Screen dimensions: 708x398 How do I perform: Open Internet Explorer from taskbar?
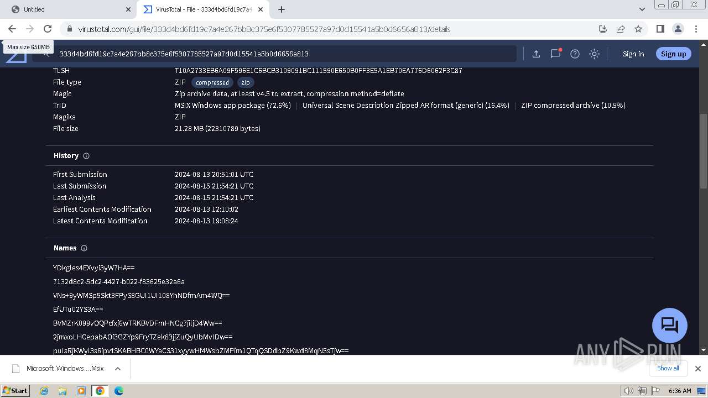(x=44, y=391)
